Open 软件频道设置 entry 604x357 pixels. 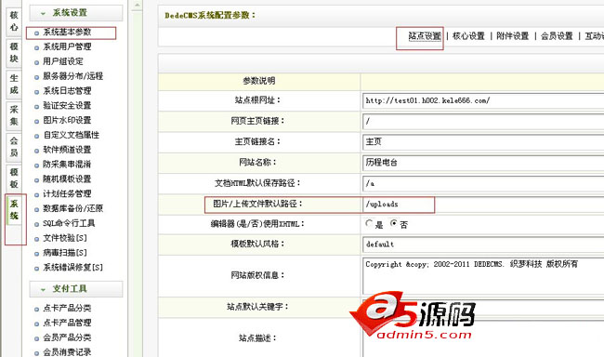pyautogui.click(x=67, y=150)
